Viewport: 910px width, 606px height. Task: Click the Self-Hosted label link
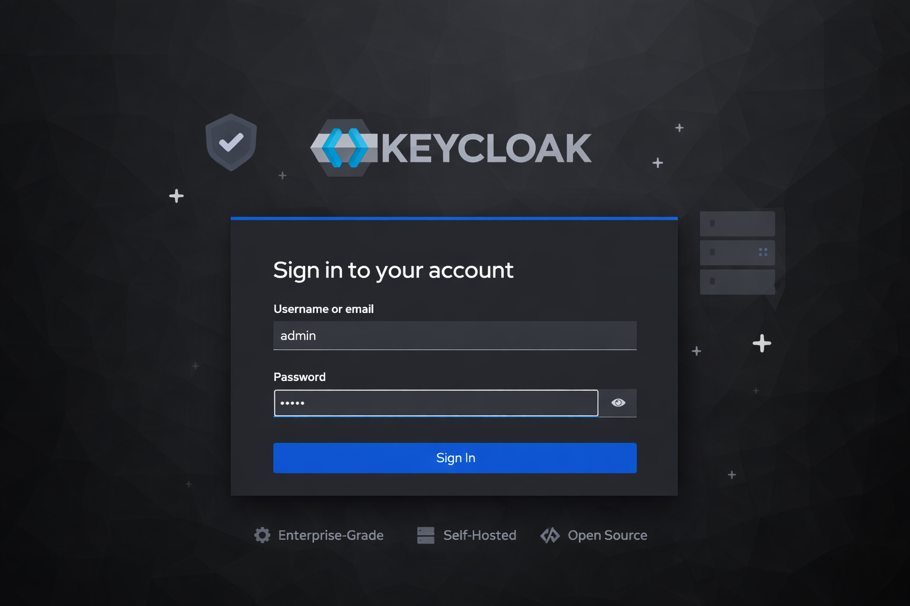click(479, 535)
